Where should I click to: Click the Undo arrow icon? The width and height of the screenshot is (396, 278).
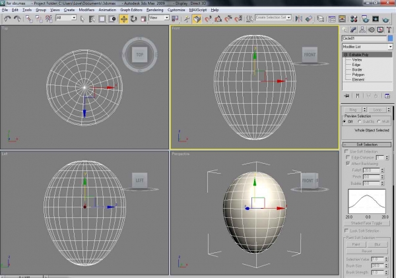pyautogui.click(x=7, y=18)
